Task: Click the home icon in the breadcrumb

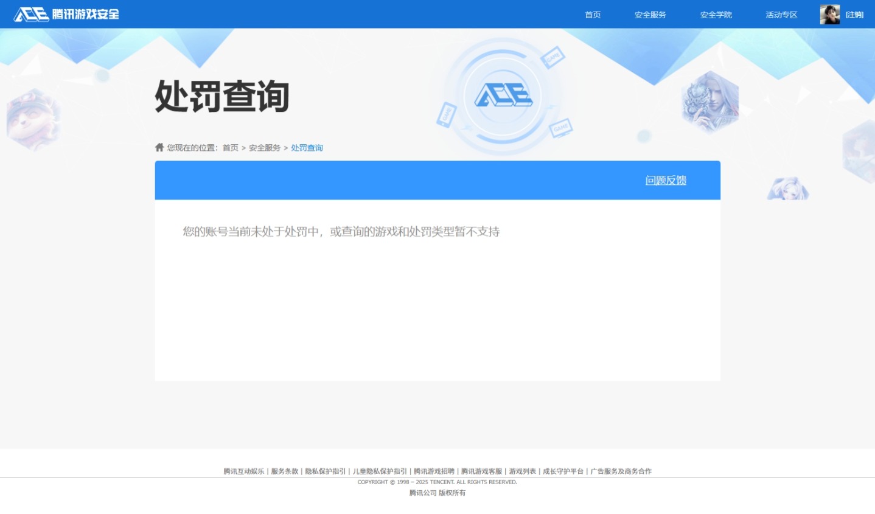Action: pos(159,147)
